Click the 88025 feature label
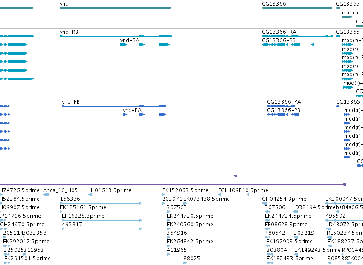The height and width of the screenshot is (265, 363). (192, 259)
